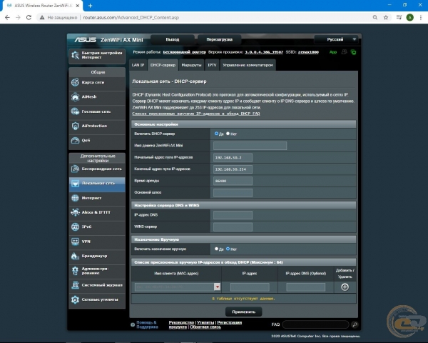Click the green network status icon

(x=354, y=52)
